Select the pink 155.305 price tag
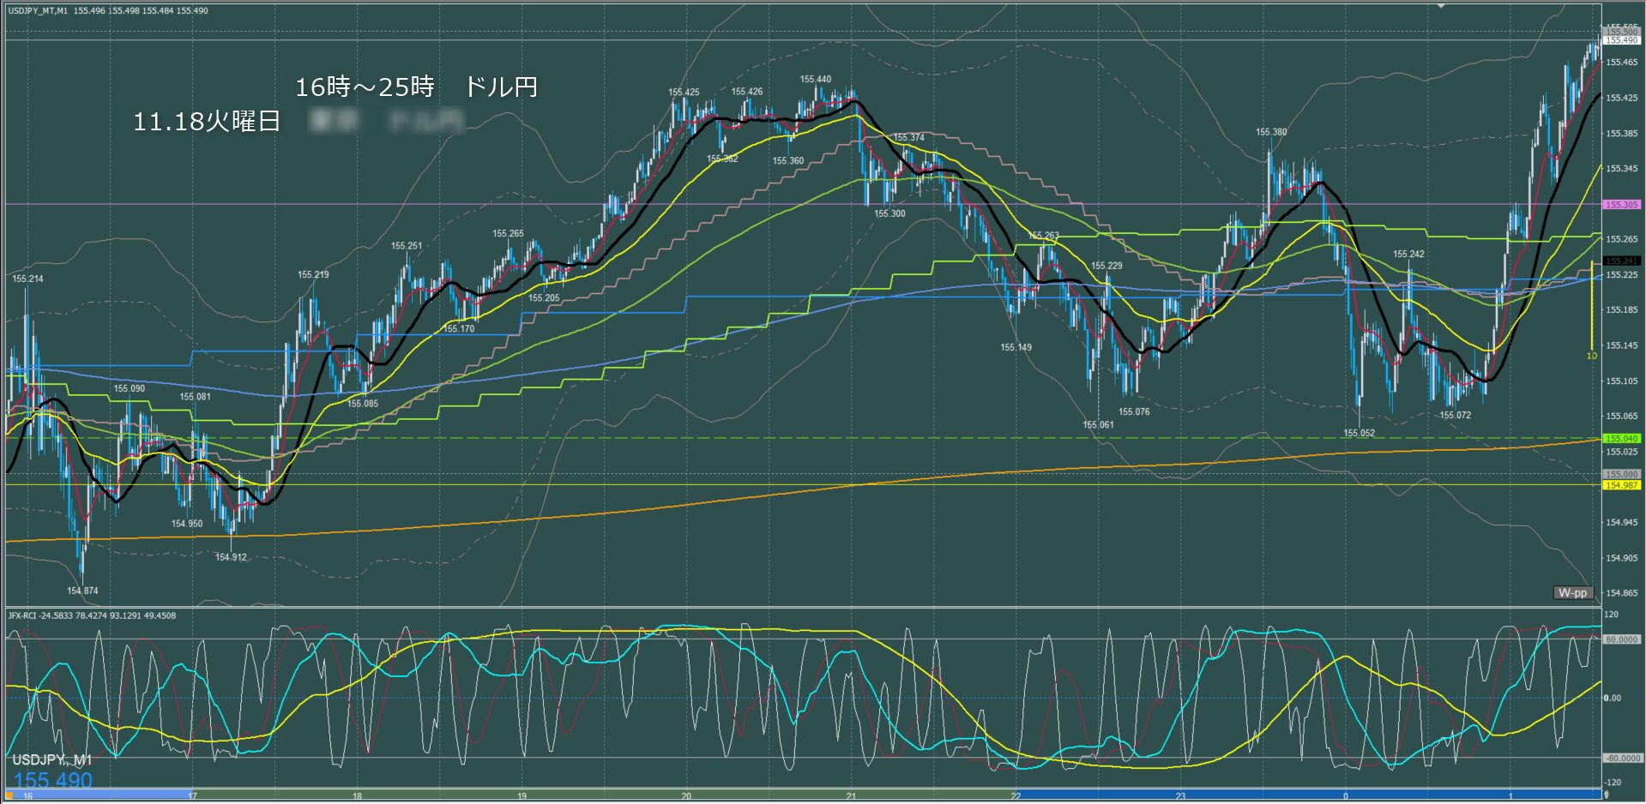 tap(1621, 205)
